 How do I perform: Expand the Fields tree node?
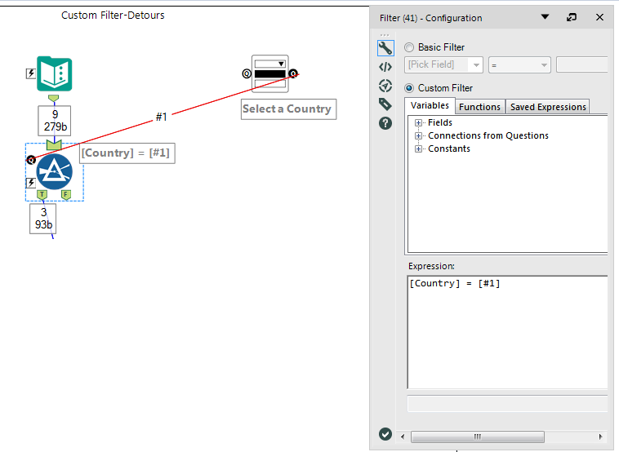pyautogui.click(x=418, y=122)
